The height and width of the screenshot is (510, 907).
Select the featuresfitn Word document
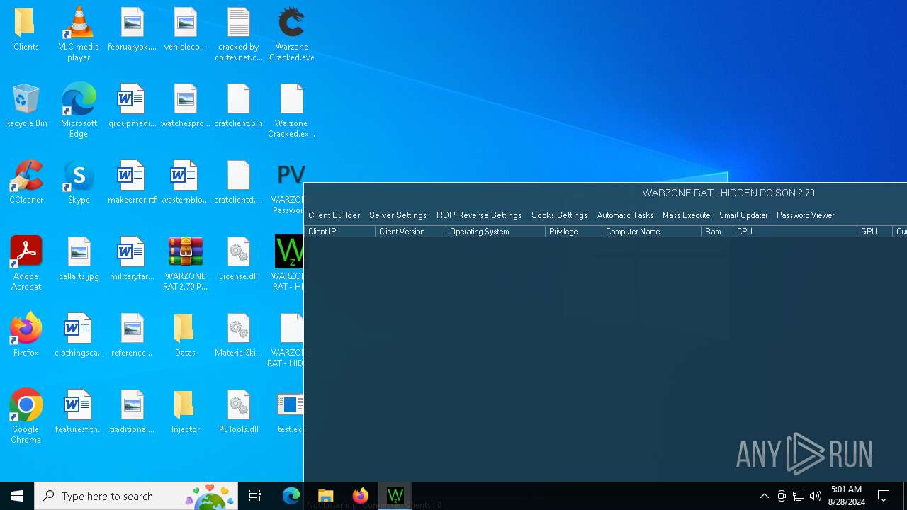pyautogui.click(x=79, y=412)
